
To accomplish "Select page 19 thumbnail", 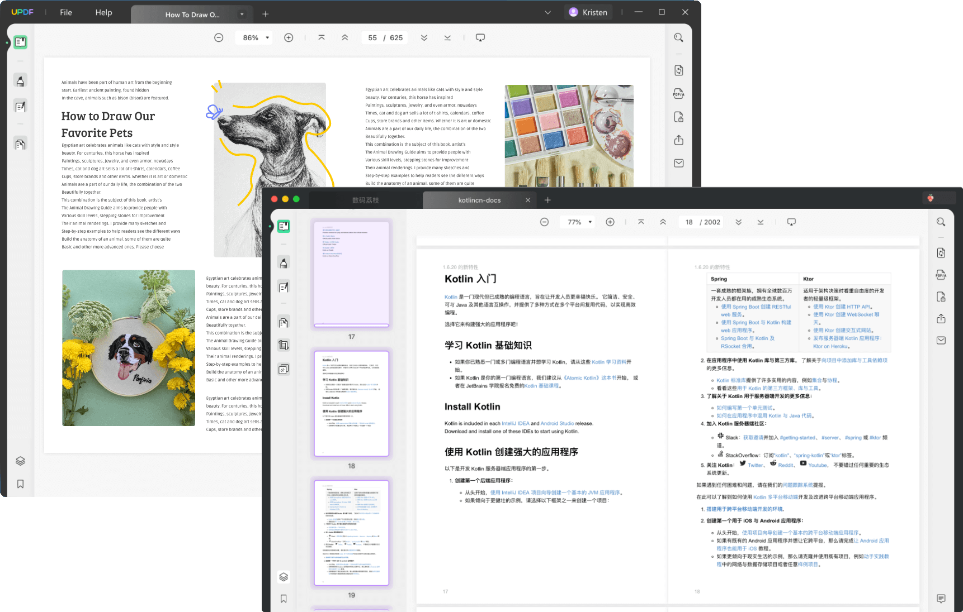I will 351,533.
